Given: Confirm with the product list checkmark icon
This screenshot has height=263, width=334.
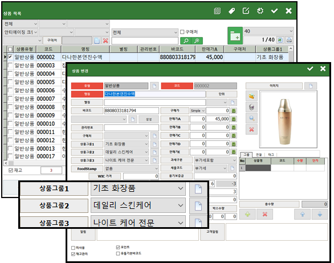Looking at the screenshot, I should (x=274, y=11).
